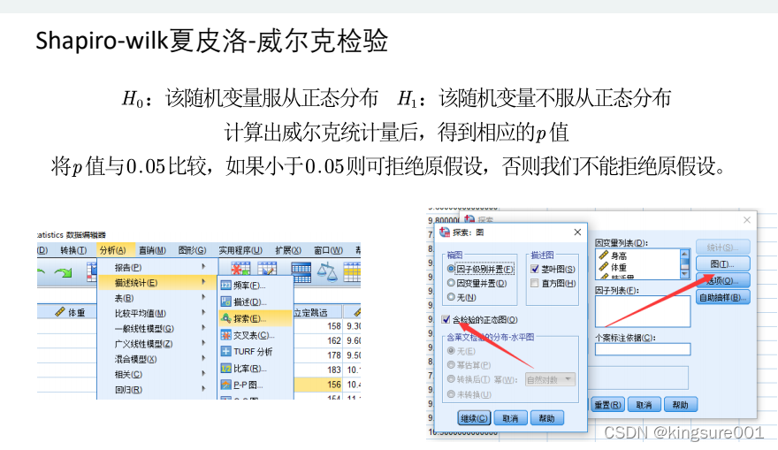778x450 pixels.
Task: Click 继续(C) in 探索: 图 dialog
Action: (474, 418)
